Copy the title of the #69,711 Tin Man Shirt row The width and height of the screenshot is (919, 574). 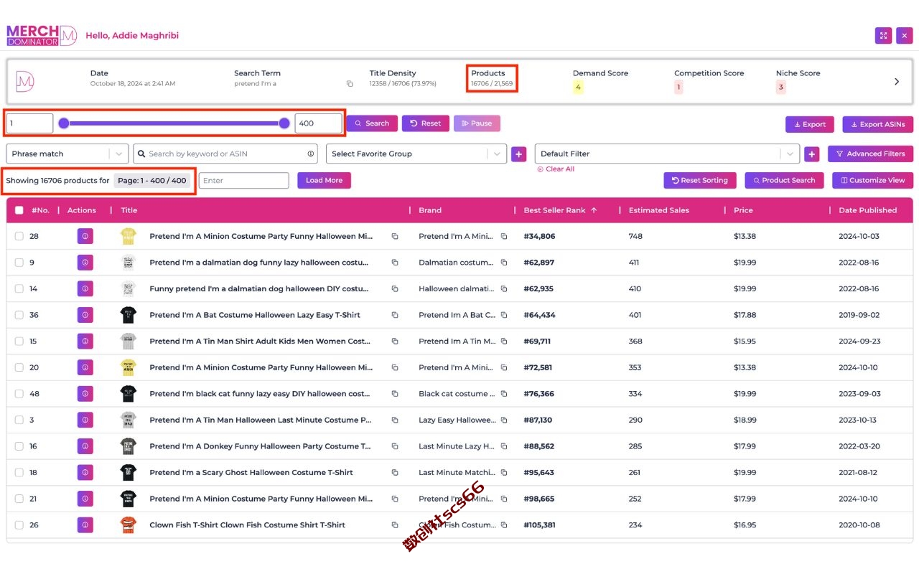pyautogui.click(x=395, y=342)
